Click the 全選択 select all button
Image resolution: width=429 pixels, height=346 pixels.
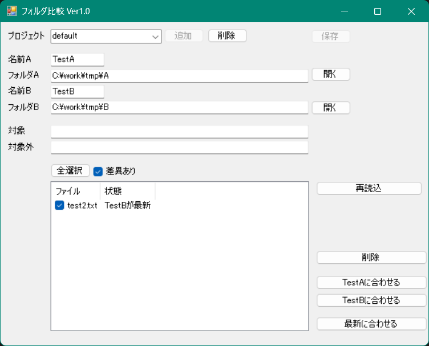(x=70, y=171)
